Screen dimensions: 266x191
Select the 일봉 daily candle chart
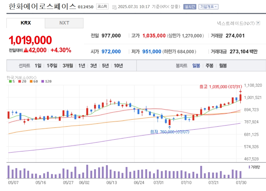coord(196,65)
